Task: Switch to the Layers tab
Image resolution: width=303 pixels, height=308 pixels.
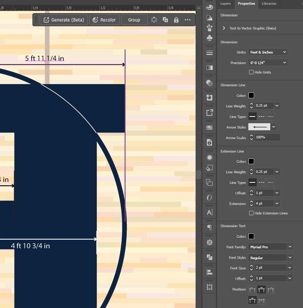Action: tap(225, 4)
